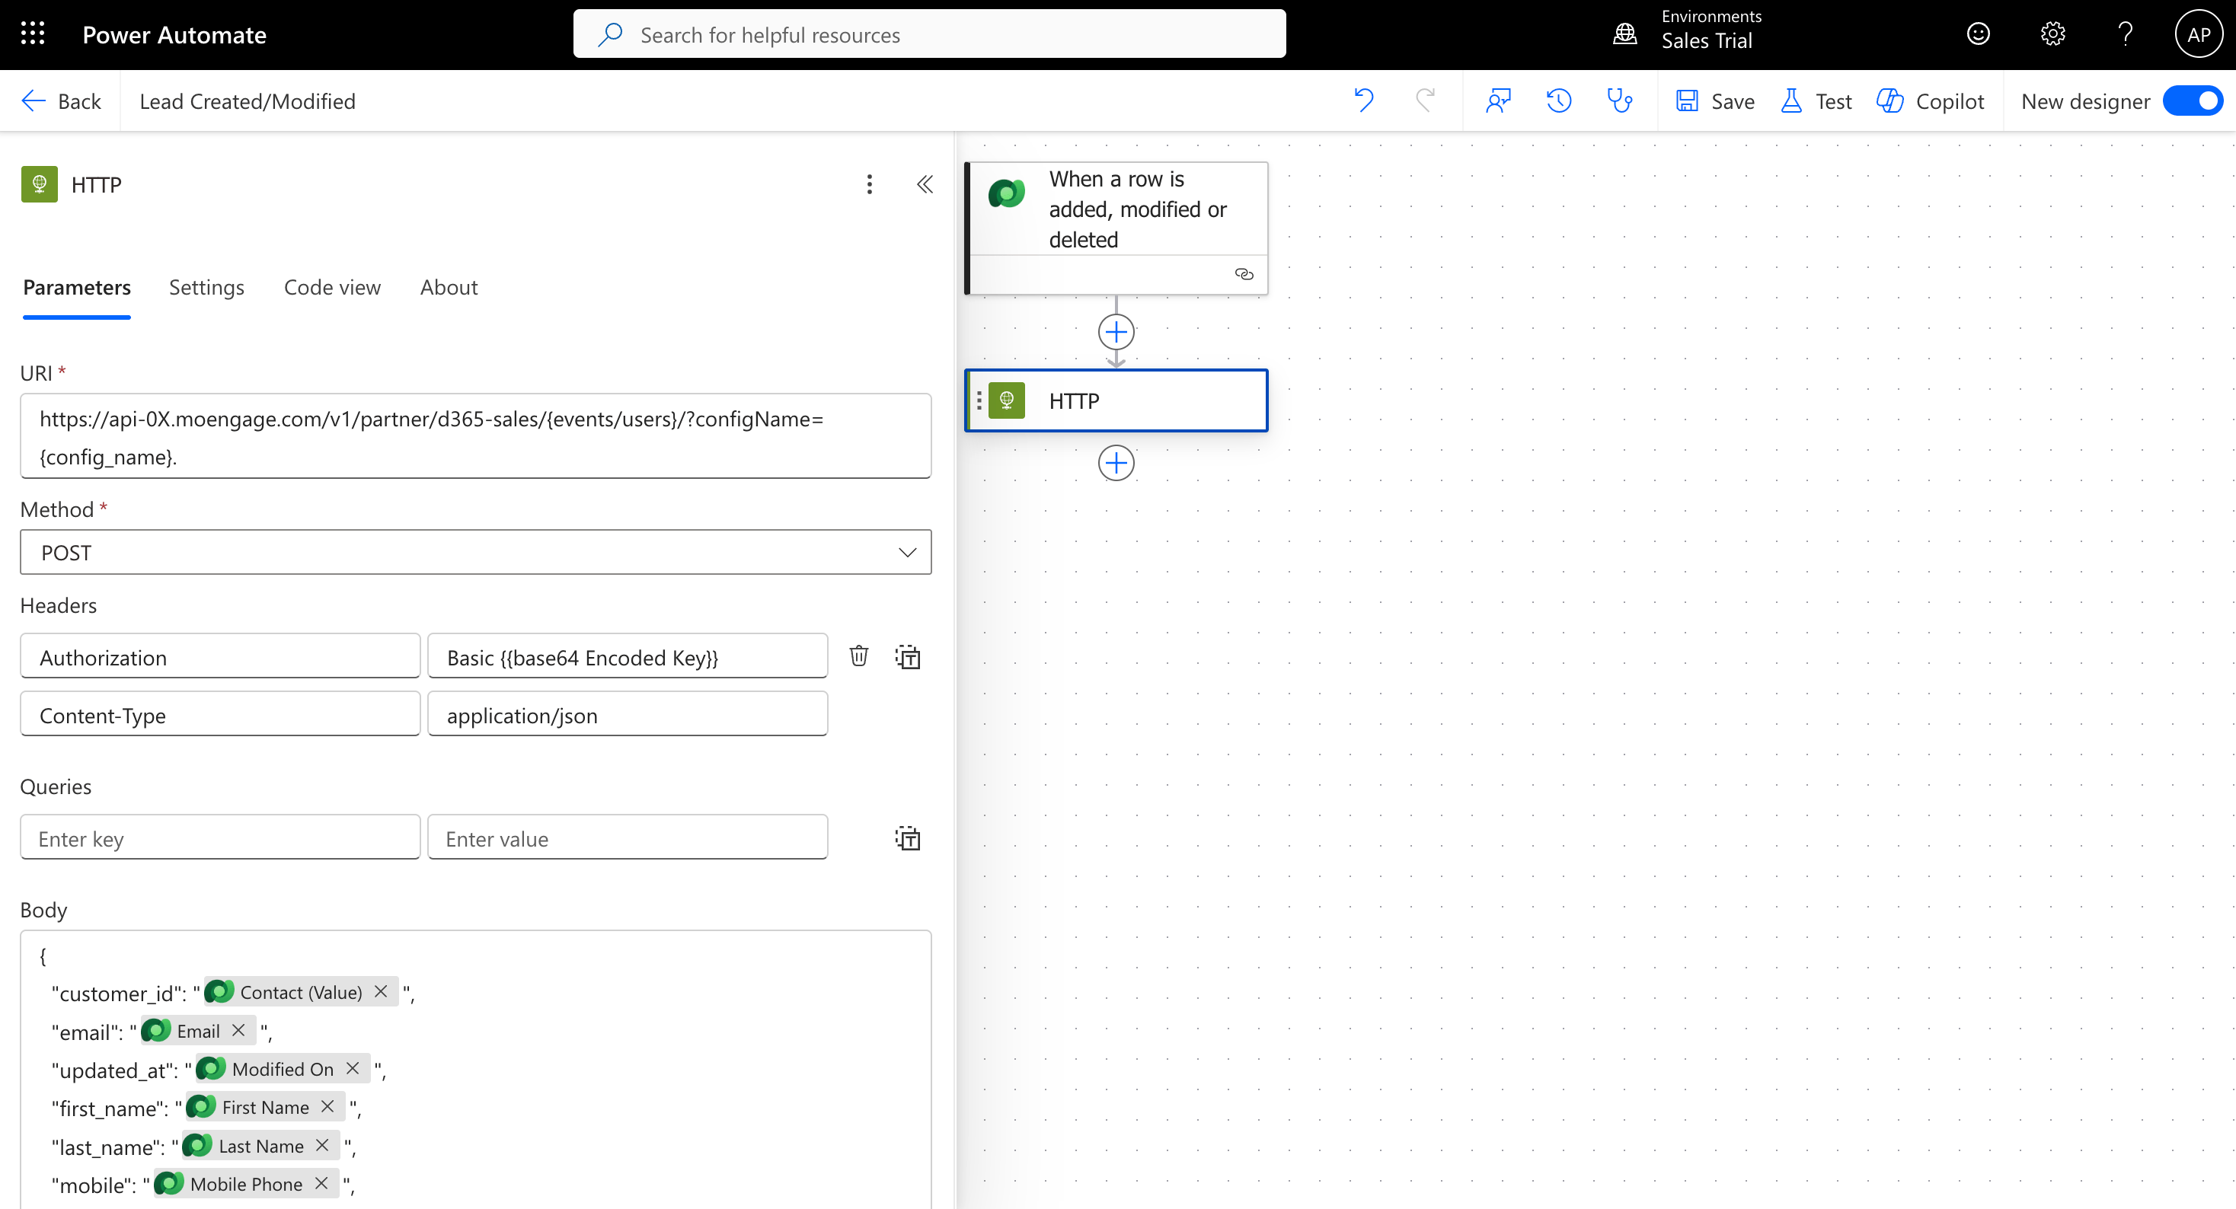Open the HTTP action more options menu
The image size is (2236, 1209).
pyautogui.click(x=869, y=184)
